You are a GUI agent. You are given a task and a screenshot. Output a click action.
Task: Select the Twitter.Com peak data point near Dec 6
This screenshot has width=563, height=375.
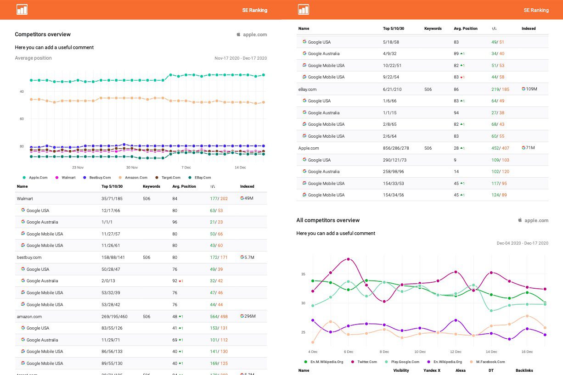pos(349,259)
